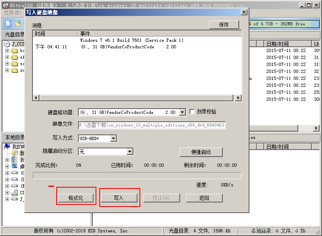Click the desktop icon in local tree

pyautogui.click(x=15, y=166)
